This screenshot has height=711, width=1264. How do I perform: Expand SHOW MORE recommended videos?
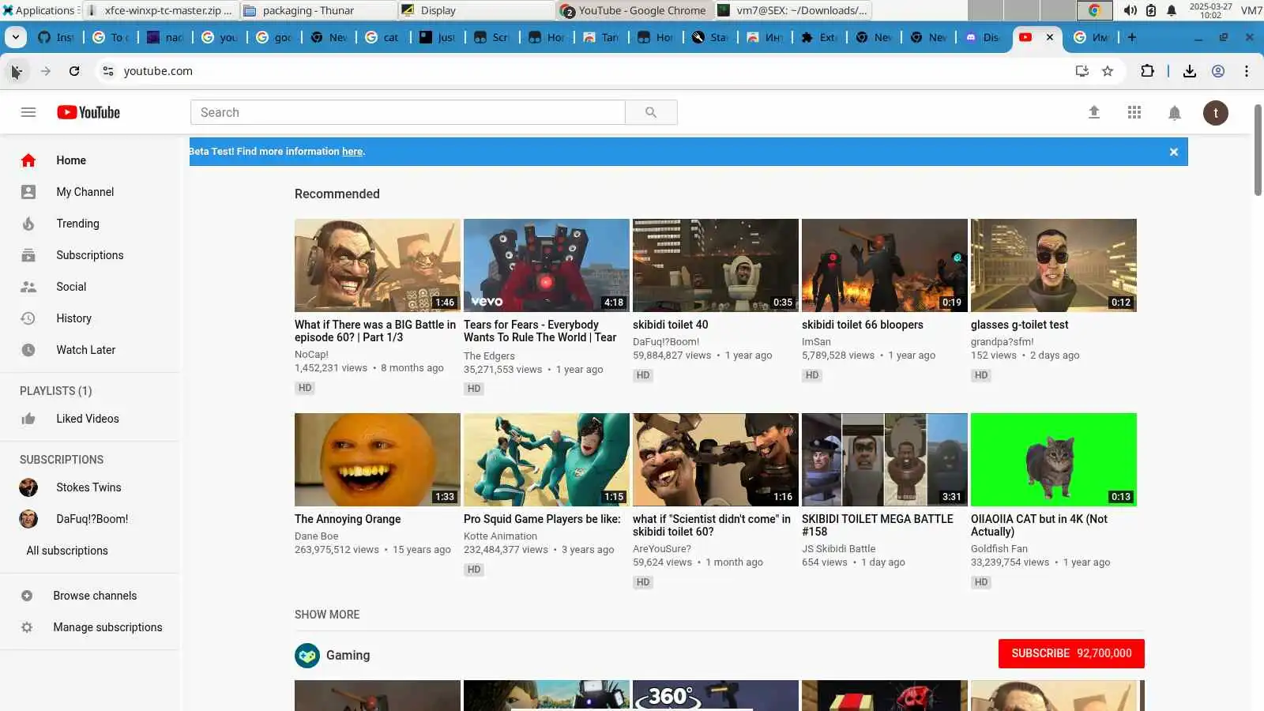point(327,615)
